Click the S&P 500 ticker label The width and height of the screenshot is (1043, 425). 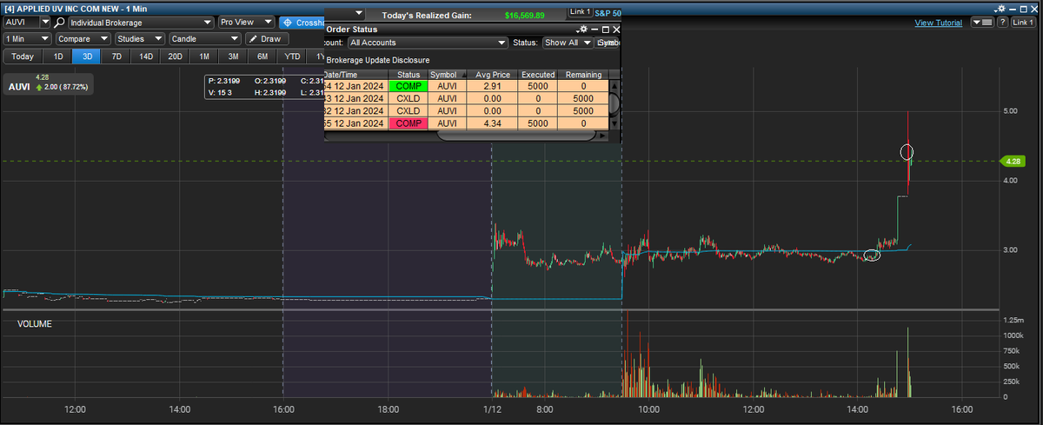click(x=608, y=13)
